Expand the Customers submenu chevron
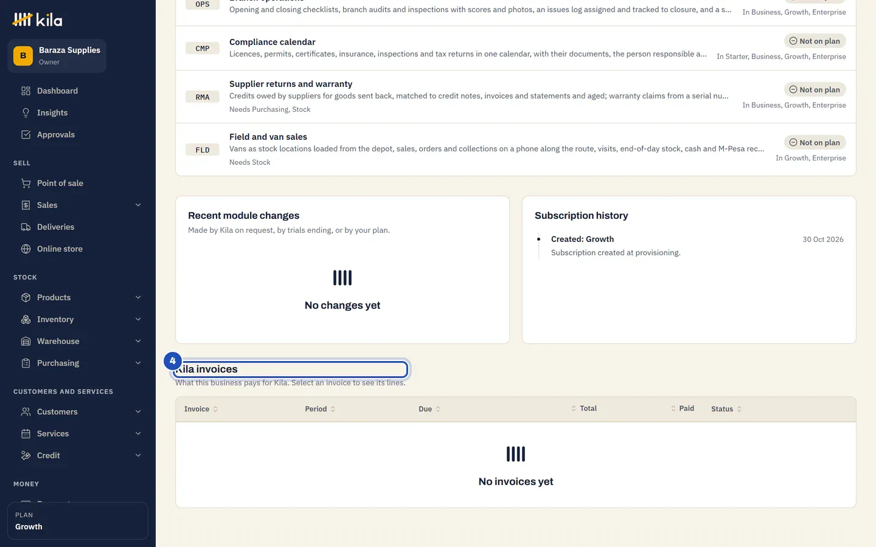The image size is (876, 547). point(138,411)
